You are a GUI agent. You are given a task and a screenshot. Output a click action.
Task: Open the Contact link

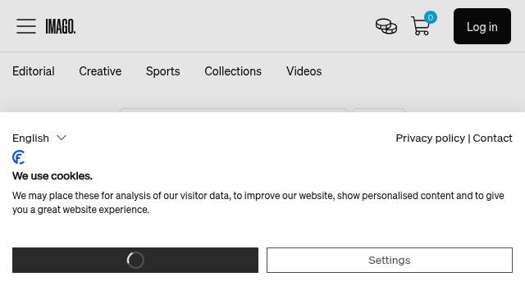click(492, 138)
